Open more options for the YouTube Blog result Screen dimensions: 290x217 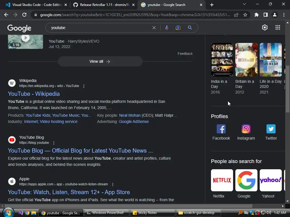coord(54,143)
